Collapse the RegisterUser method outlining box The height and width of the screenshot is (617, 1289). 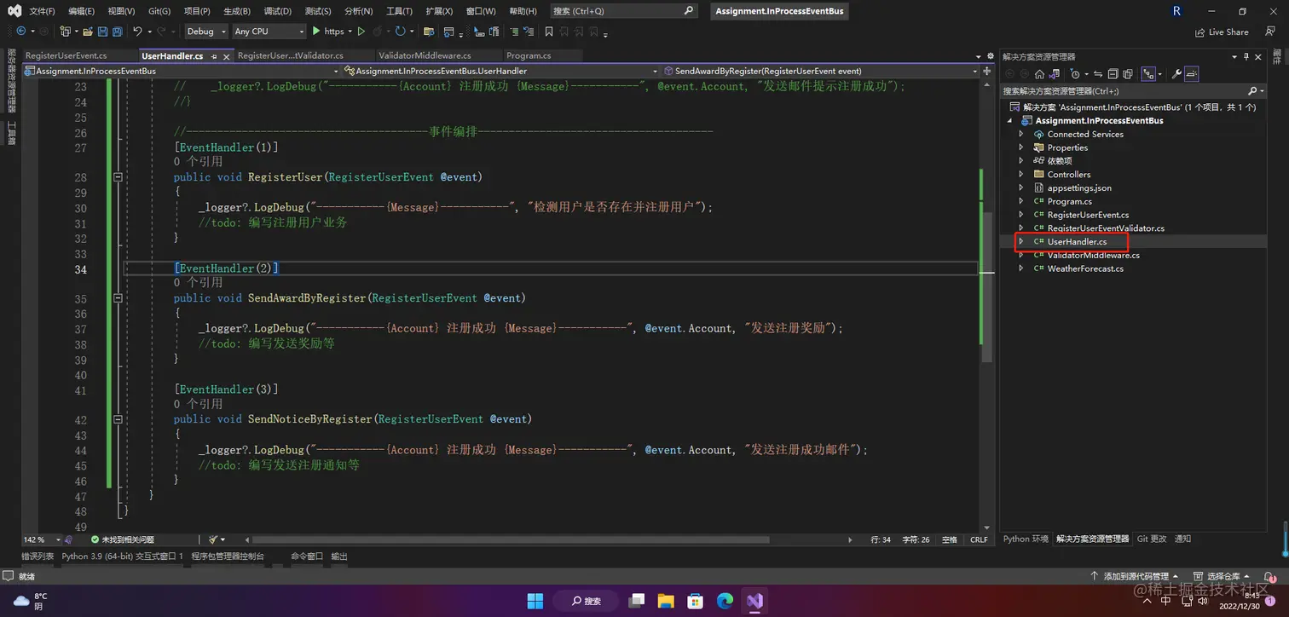[x=118, y=177]
